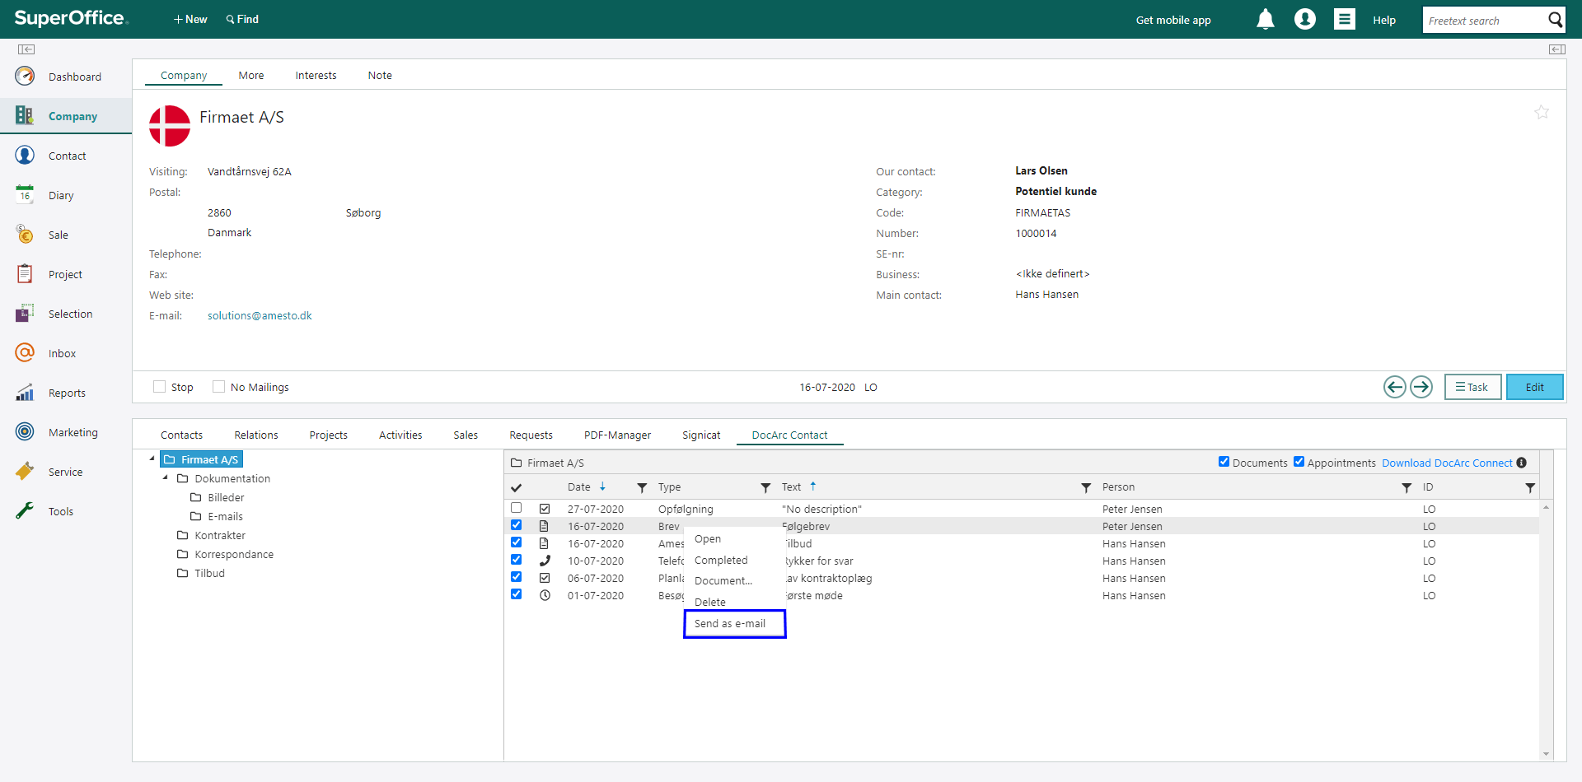Open the solutions@amesto.dk email link
Screen dimensions: 1582x782
coord(260,316)
